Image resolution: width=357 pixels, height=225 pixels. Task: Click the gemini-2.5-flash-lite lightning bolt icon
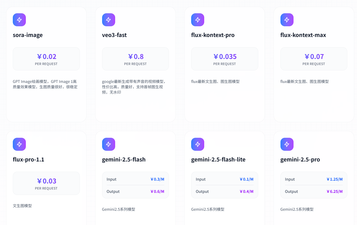(198, 144)
